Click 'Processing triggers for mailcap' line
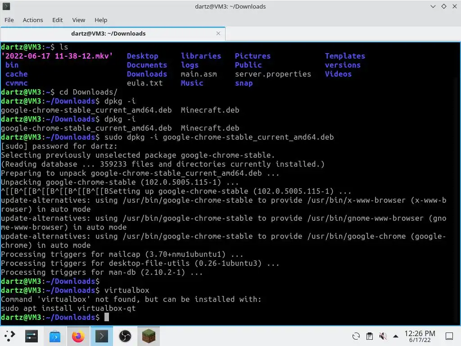The image size is (461, 346). pyautogui.click(x=122, y=254)
